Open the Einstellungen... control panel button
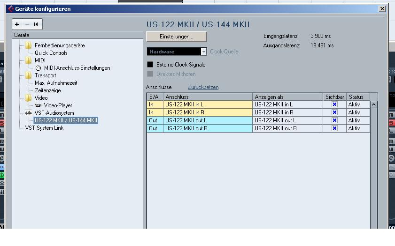Viewport: 395px width, 246px height. coord(176,37)
